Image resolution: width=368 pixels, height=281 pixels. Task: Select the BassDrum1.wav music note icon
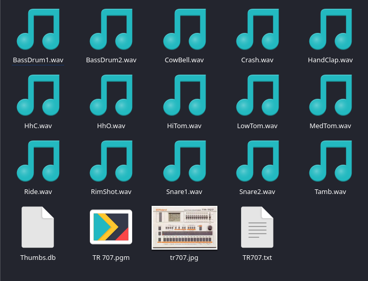(38, 29)
